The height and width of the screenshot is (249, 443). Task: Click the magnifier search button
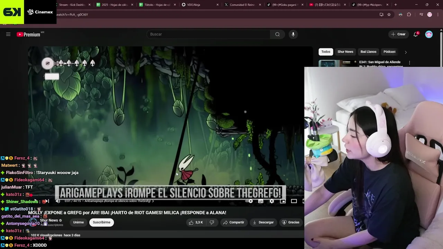[278, 34]
